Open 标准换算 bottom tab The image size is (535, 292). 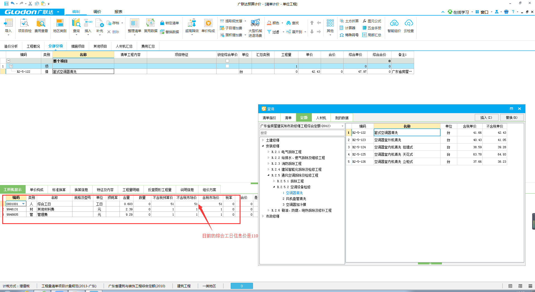coord(59,190)
